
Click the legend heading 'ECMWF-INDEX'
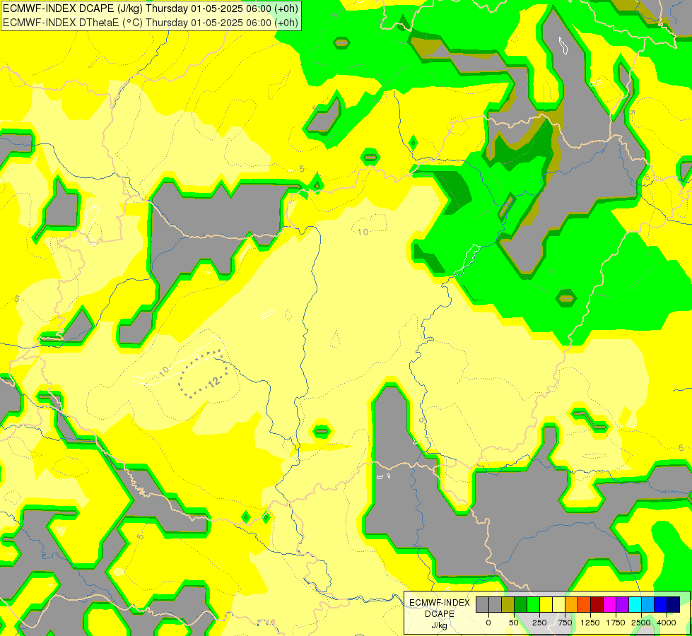(x=440, y=603)
